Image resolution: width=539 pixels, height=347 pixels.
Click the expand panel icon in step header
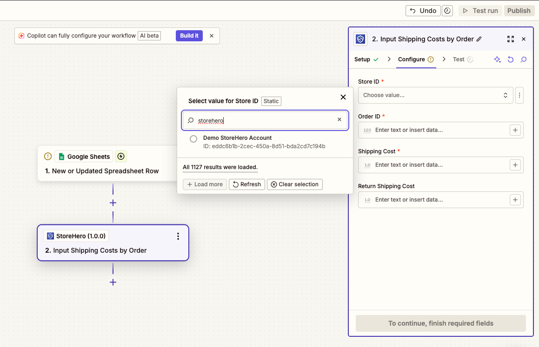[511, 39]
